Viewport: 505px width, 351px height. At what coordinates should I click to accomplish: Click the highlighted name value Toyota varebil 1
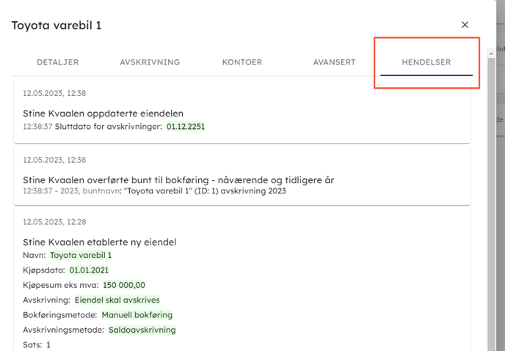pos(81,256)
